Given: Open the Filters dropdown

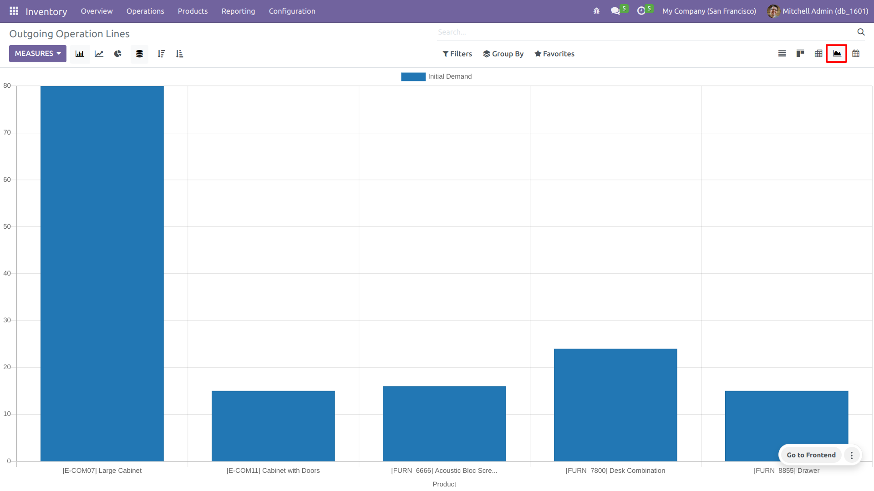Looking at the screenshot, I should (457, 54).
